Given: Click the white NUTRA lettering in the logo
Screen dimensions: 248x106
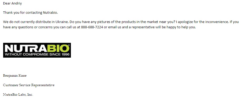Looking at the screenshot, I should pos(25,48).
